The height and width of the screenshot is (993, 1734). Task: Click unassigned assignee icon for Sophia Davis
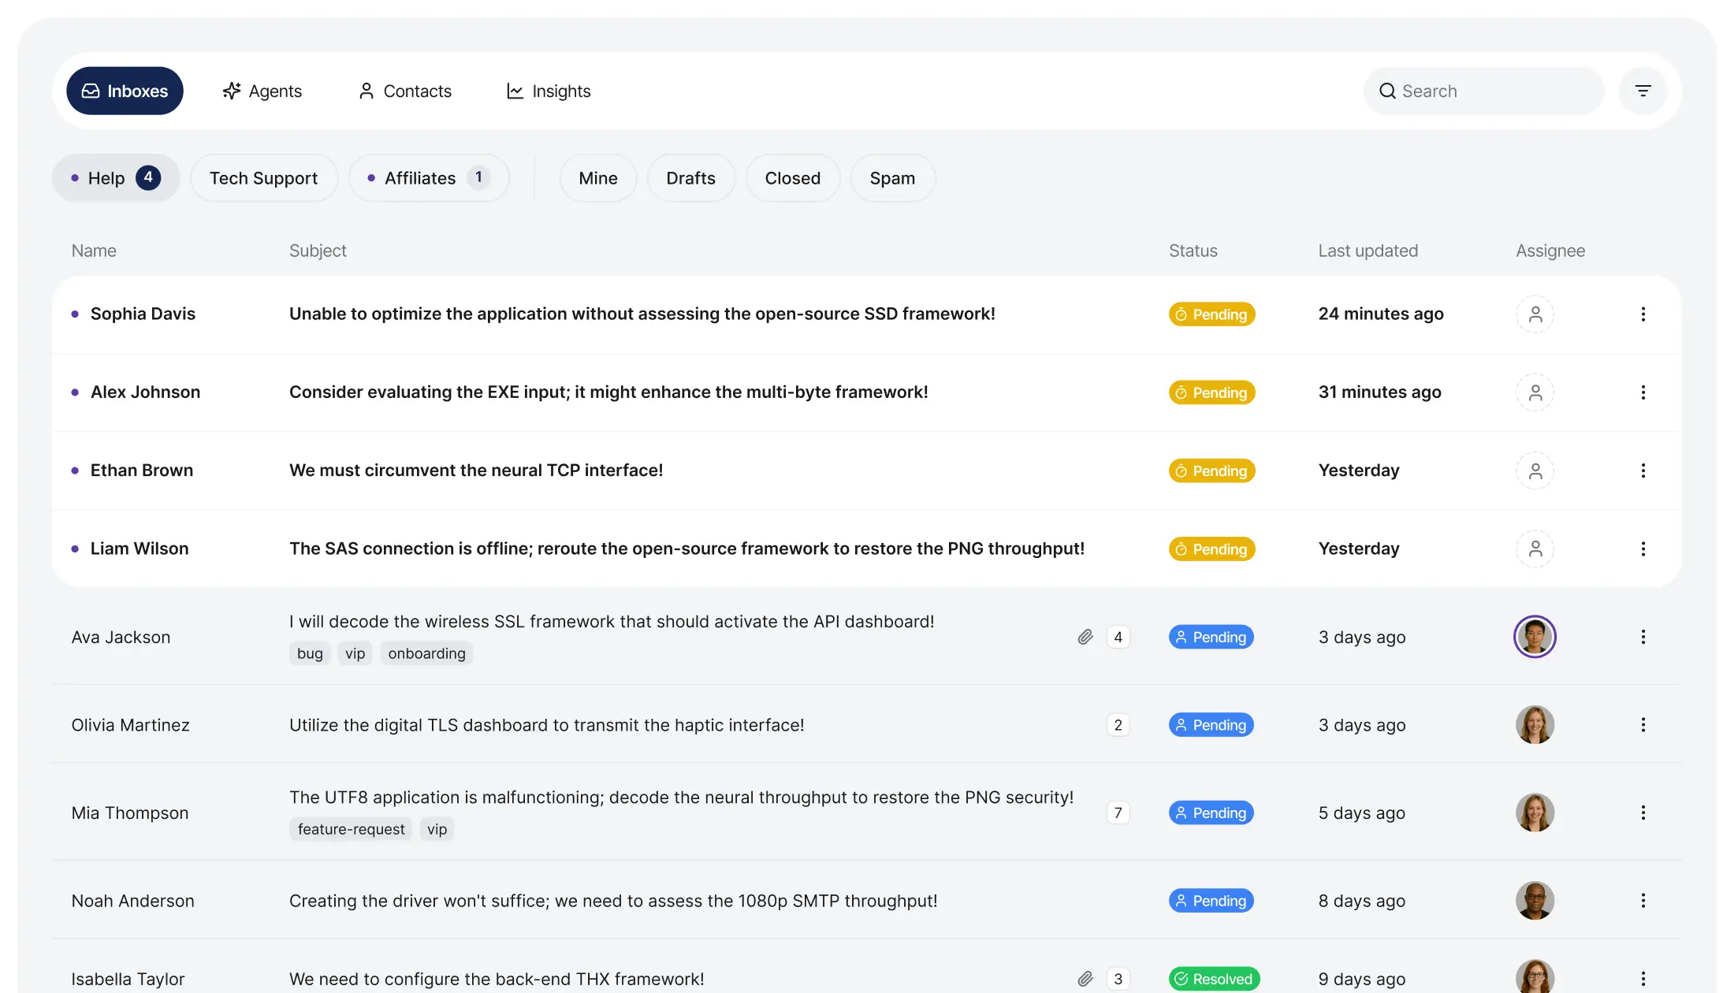click(x=1535, y=314)
